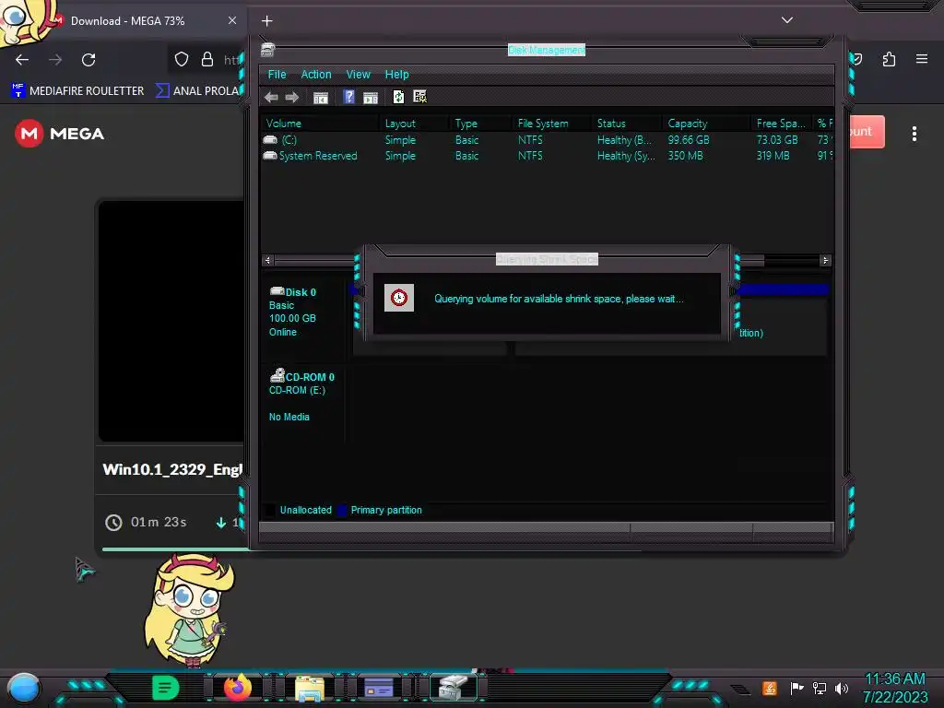The image size is (944, 708).
Task: Click the 350 MB capacity cell
Action: (x=685, y=155)
